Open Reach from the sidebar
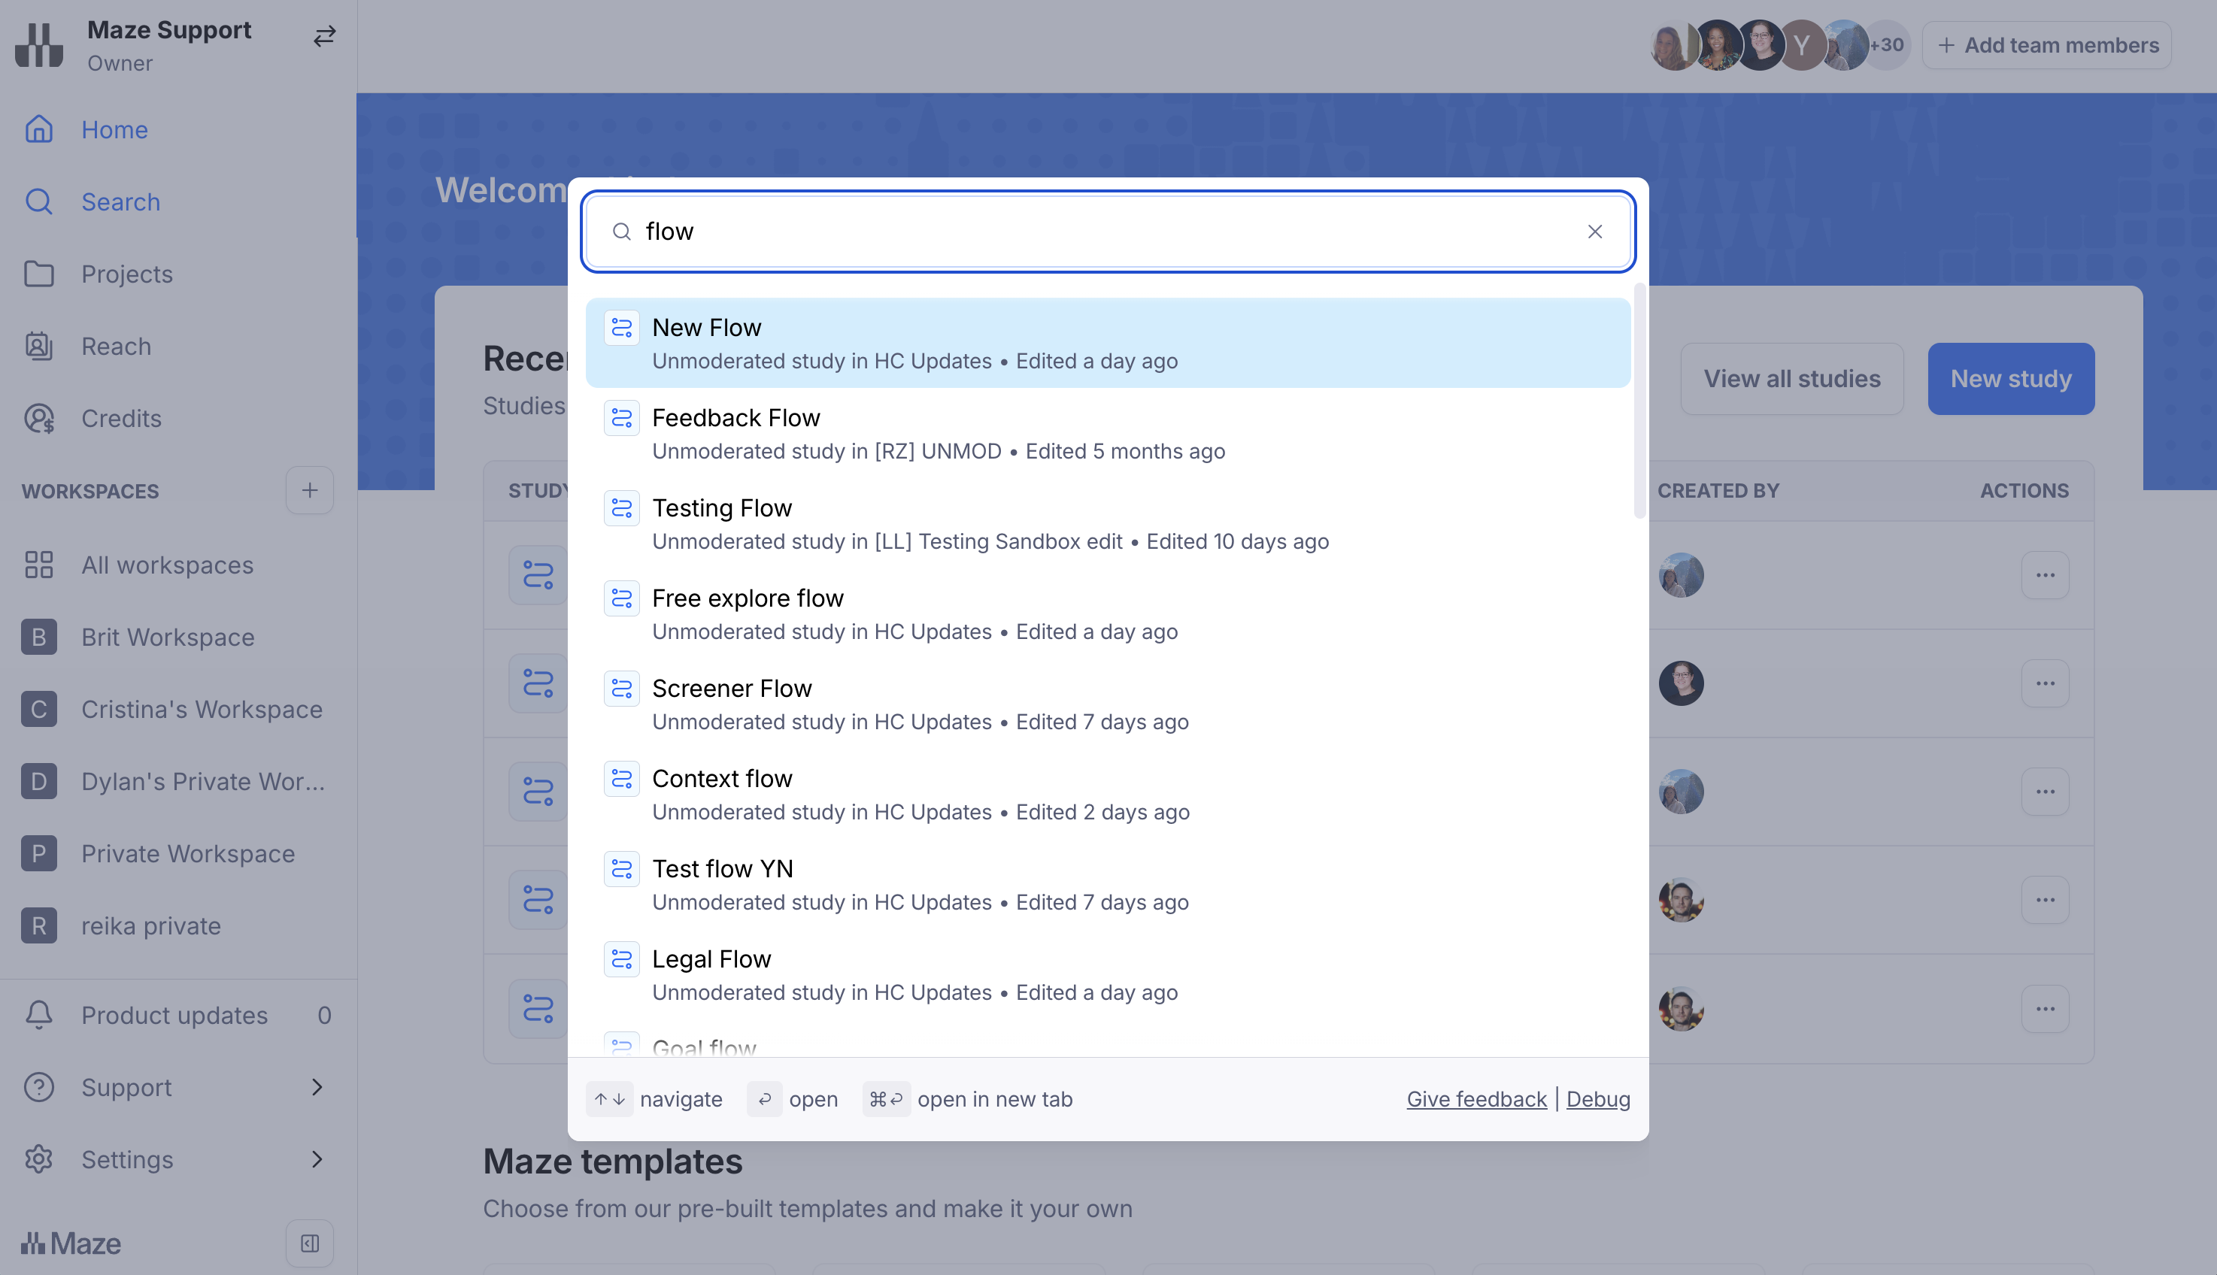Image resolution: width=2217 pixels, height=1275 pixels. [x=117, y=347]
